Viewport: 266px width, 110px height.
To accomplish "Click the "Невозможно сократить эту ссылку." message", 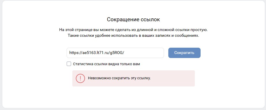I will 119,78.
